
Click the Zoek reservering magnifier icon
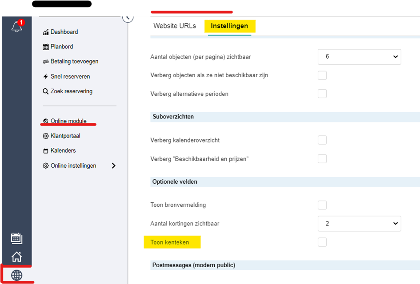(45, 91)
